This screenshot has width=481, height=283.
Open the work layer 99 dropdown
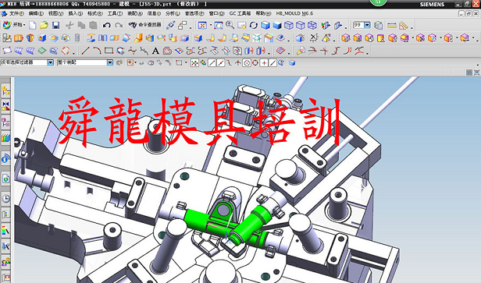(367, 25)
